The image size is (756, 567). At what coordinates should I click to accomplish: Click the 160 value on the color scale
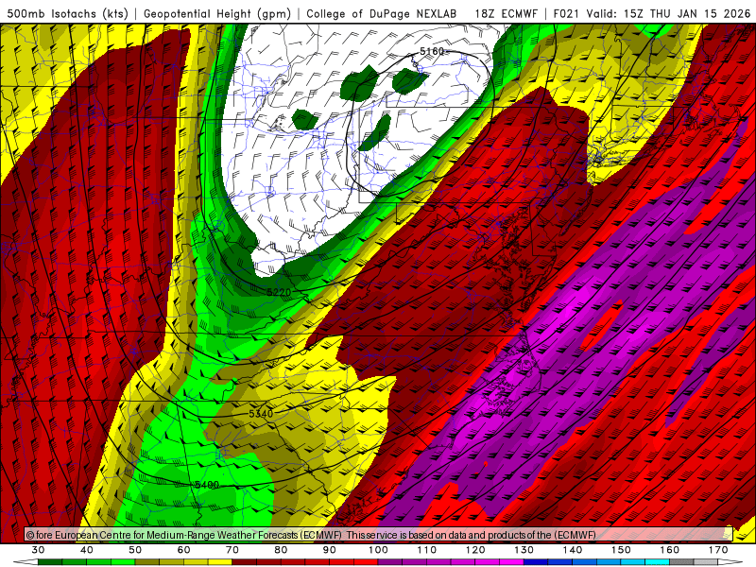coord(670,550)
